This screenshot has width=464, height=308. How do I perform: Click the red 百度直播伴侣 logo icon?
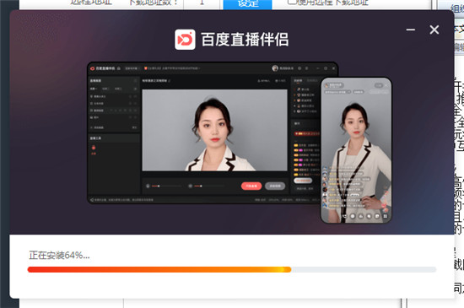pyautogui.click(x=185, y=40)
